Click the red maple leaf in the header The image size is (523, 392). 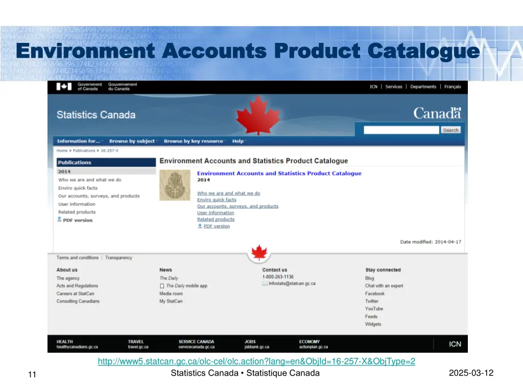(x=258, y=115)
